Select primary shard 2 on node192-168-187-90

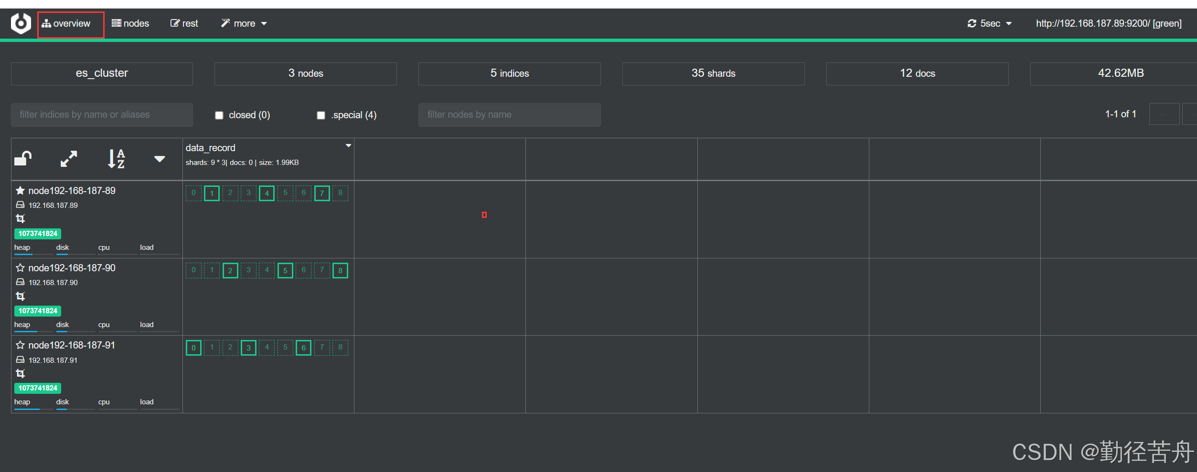[230, 270]
